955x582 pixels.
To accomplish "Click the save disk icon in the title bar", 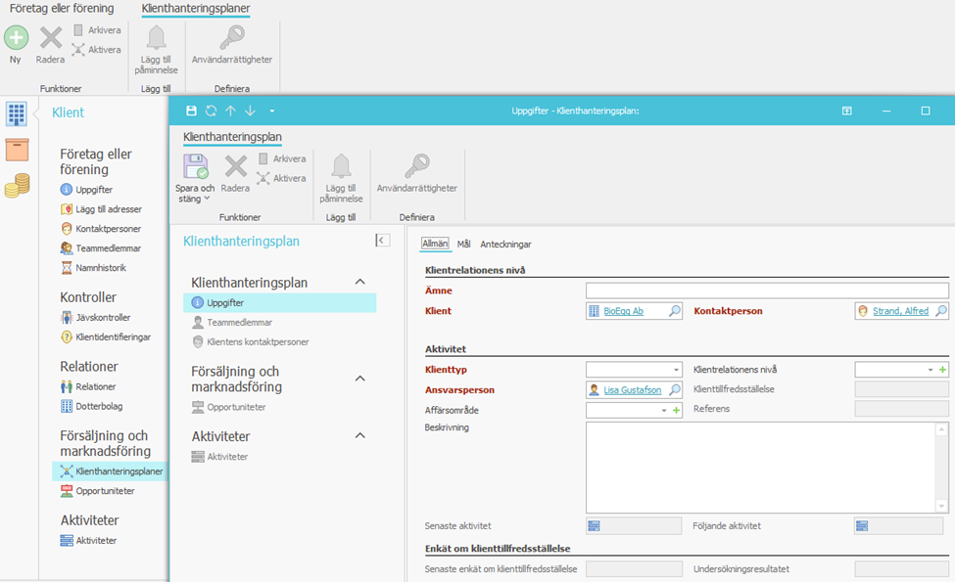I will click(191, 112).
